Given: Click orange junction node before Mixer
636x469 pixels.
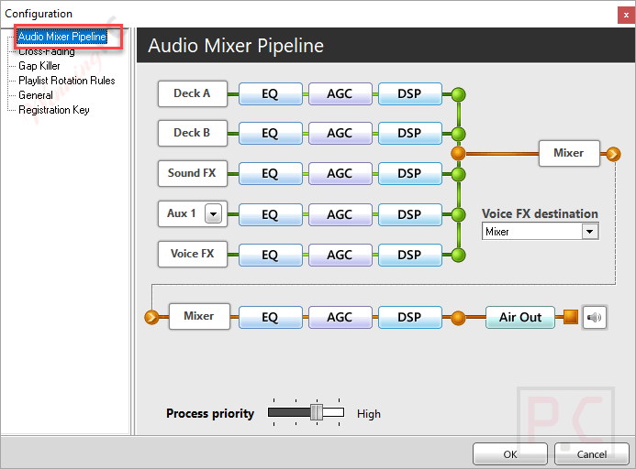Looking at the screenshot, I should pos(458,154).
